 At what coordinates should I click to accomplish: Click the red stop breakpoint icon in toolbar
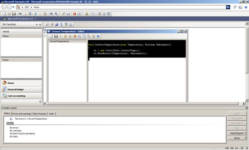[x=74, y=14]
